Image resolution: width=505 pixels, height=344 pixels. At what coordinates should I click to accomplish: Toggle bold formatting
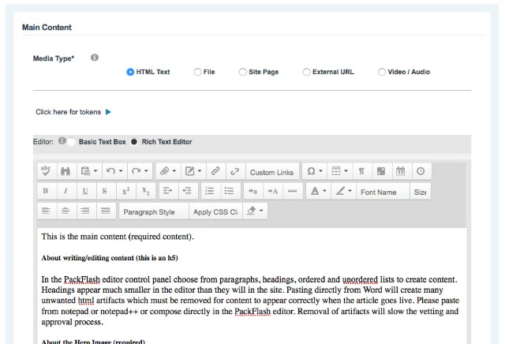click(47, 192)
